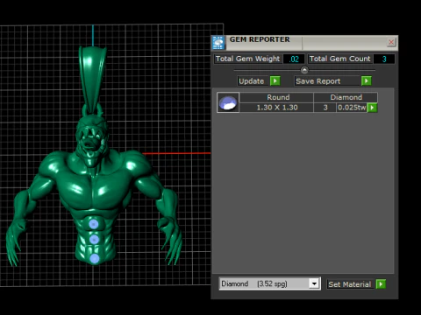Click the 1.30 X 1.30 size cell
Screen dimensions: 421x315
pos(276,108)
